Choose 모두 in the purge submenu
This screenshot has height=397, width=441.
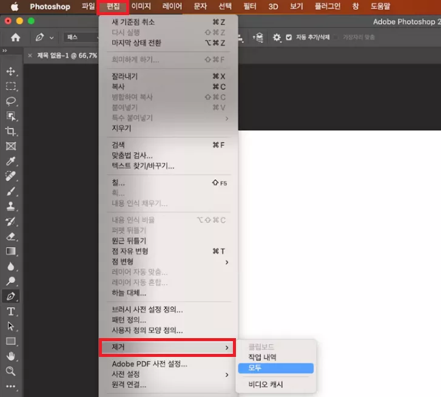click(x=275, y=368)
